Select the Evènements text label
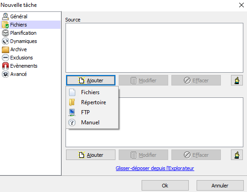247x192 pixels. tap(24, 66)
